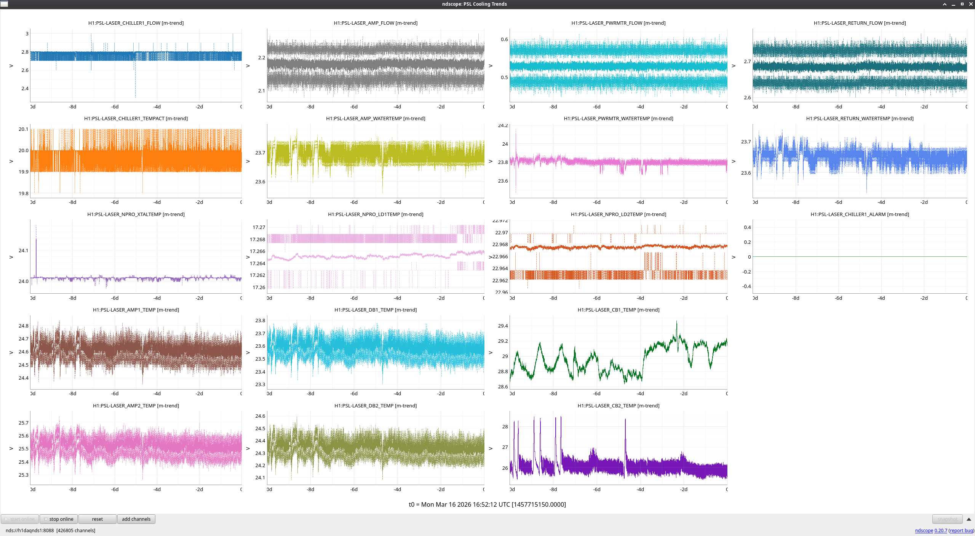Click the t0 timestamp label below the plots
This screenshot has width=975, height=536.
487,505
